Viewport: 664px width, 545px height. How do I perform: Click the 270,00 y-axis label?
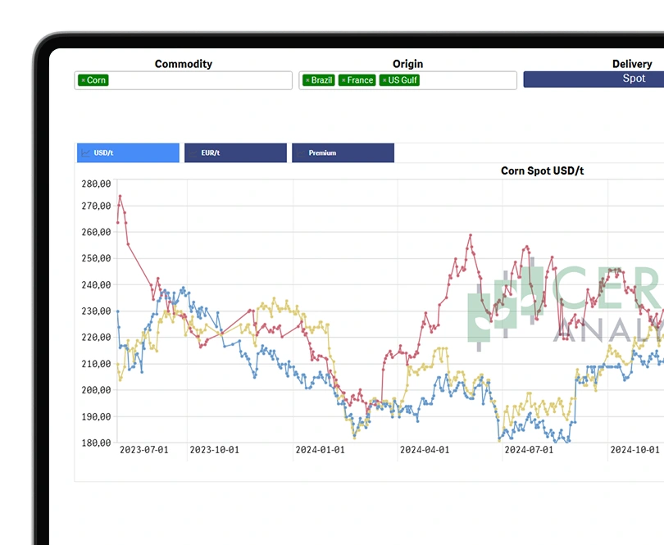(96, 206)
